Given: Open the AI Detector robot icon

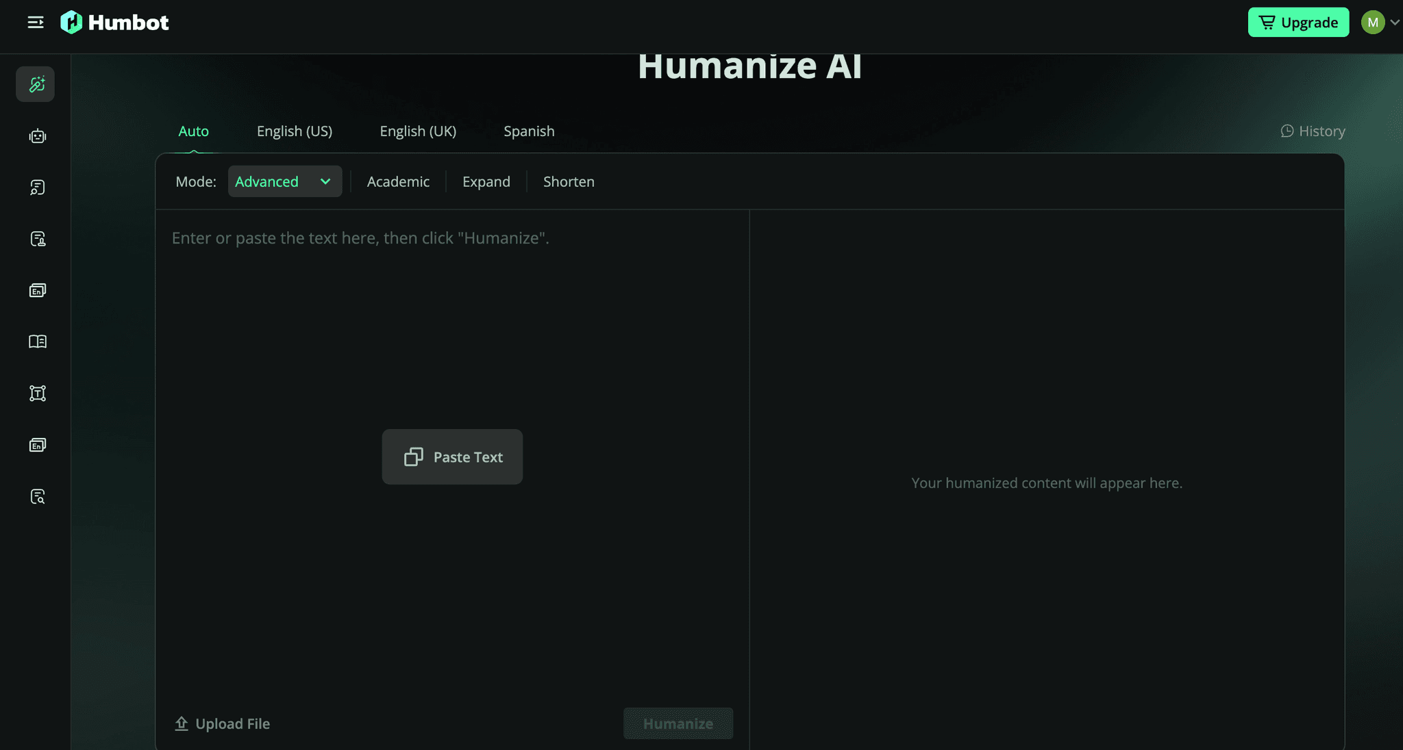Looking at the screenshot, I should point(35,135).
